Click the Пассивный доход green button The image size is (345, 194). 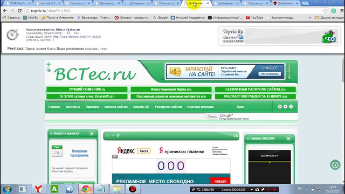pyautogui.click(x=171, y=96)
